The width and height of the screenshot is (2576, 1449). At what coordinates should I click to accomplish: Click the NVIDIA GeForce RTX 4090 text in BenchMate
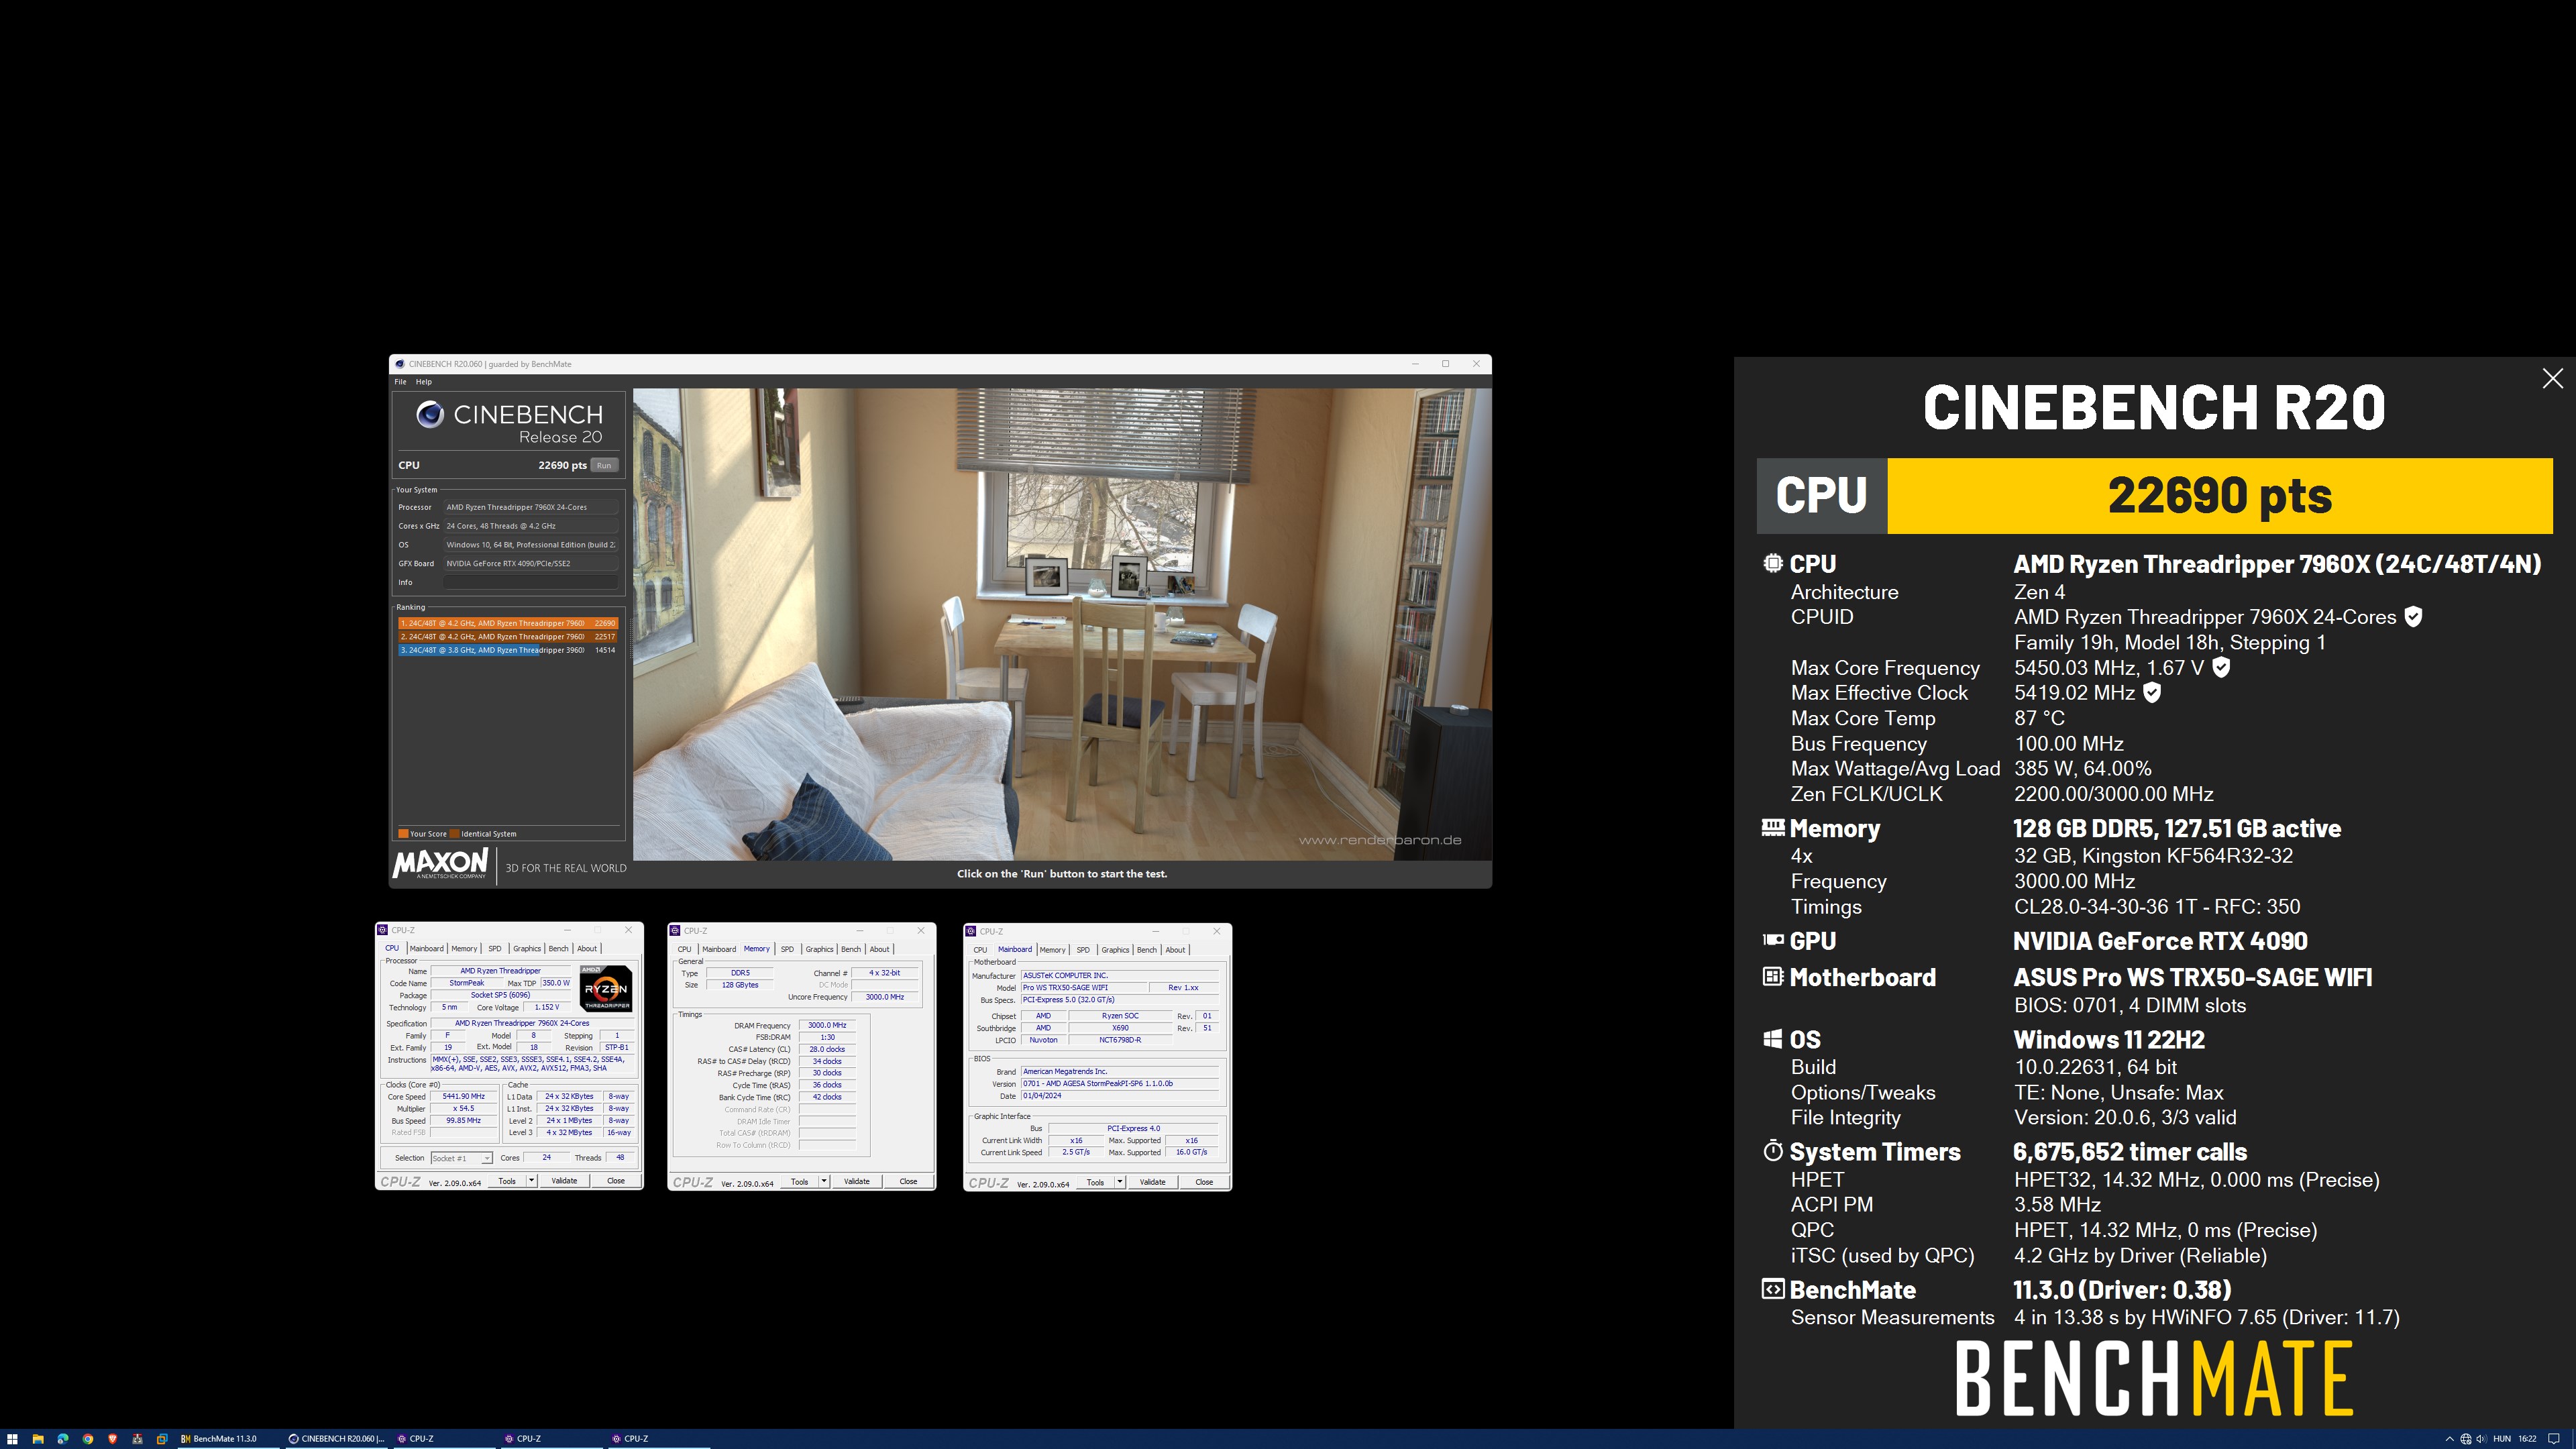2160,941
